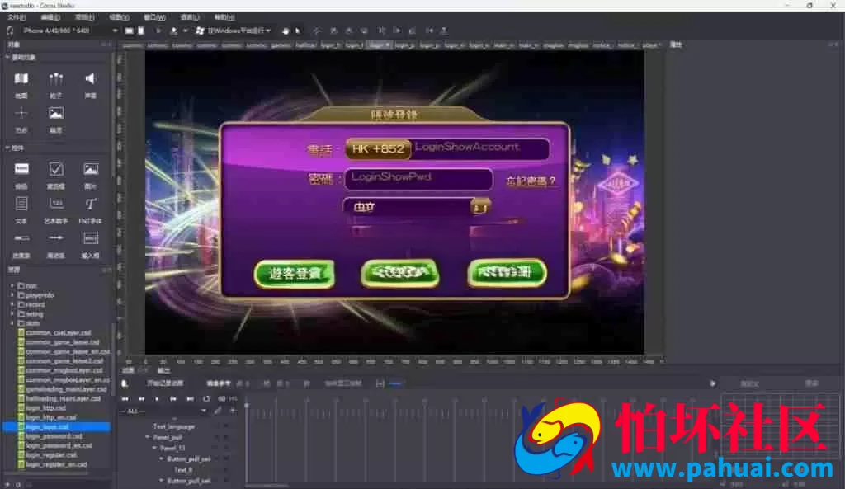The width and height of the screenshot is (845, 489).
Task: Click the landscape orientation icon in toolbar
Action: pyautogui.click(x=129, y=31)
